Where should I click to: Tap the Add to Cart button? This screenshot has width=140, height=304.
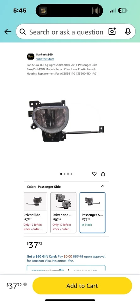pos(82,286)
